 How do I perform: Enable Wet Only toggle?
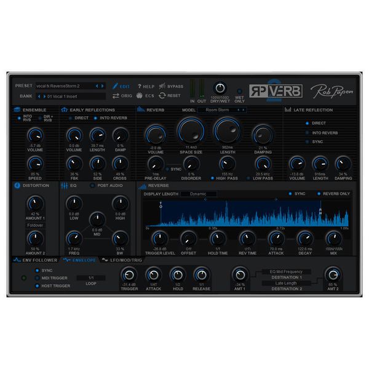point(239,91)
